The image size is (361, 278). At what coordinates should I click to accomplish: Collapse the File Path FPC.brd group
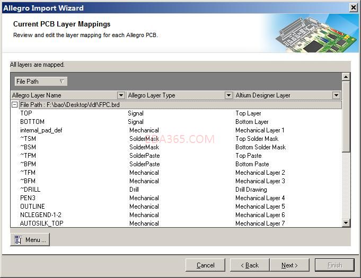pos(14,105)
